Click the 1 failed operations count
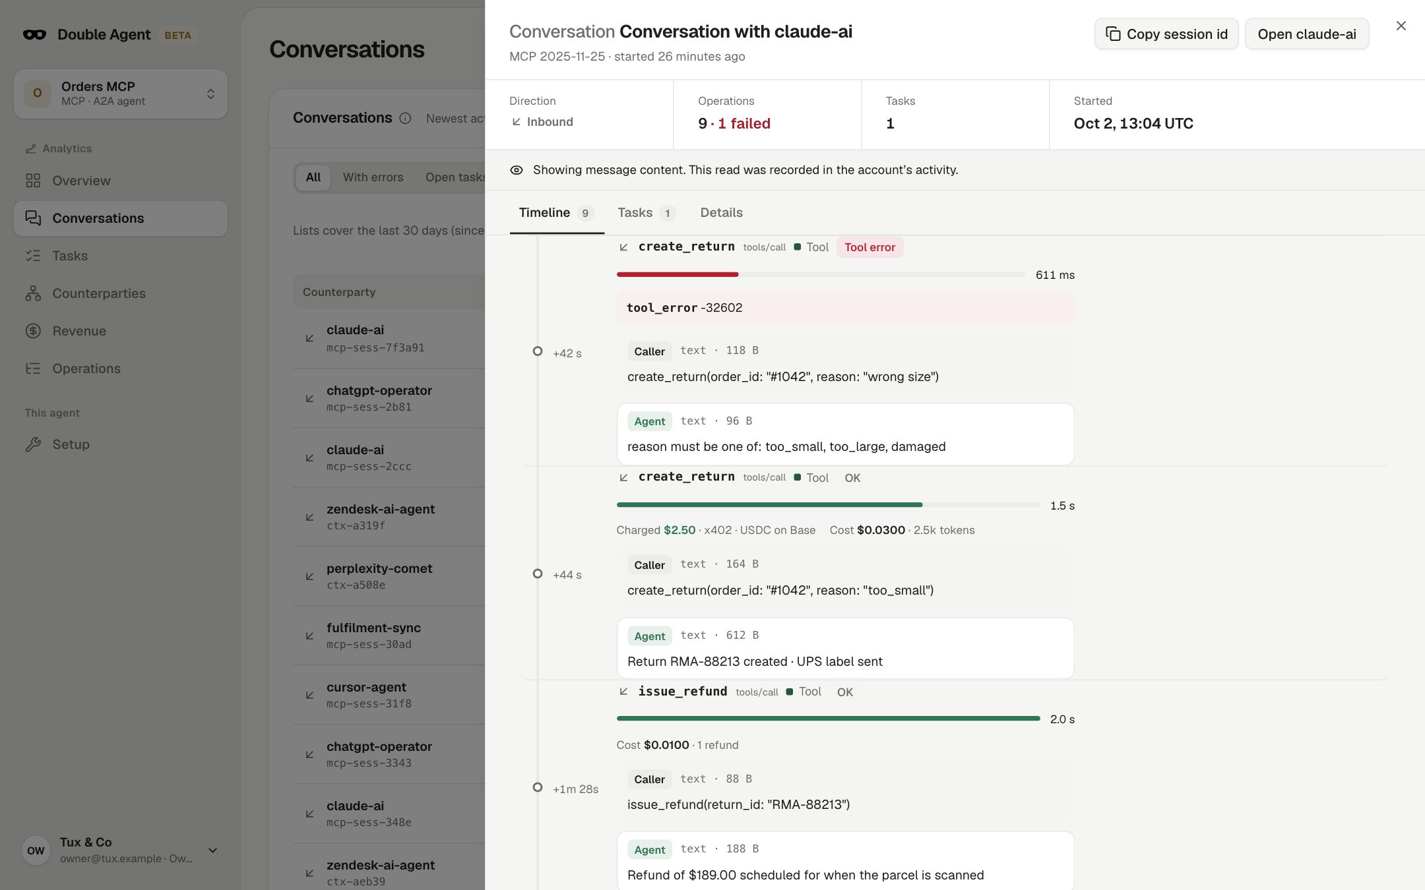The height and width of the screenshot is (890, 1425). (x=744, y=123)
